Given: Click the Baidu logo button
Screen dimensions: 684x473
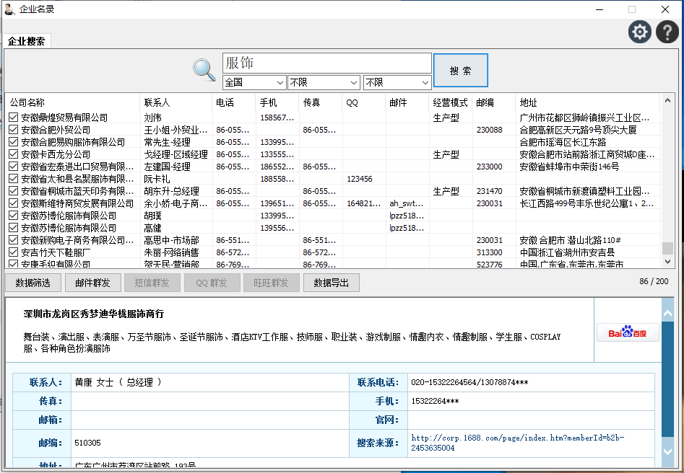Looking at the screenshot, I should point(628,333).
